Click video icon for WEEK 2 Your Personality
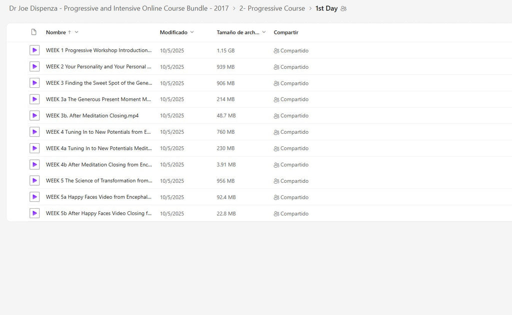Viewport: 512px width, 315px height. (x=34, y=66)
